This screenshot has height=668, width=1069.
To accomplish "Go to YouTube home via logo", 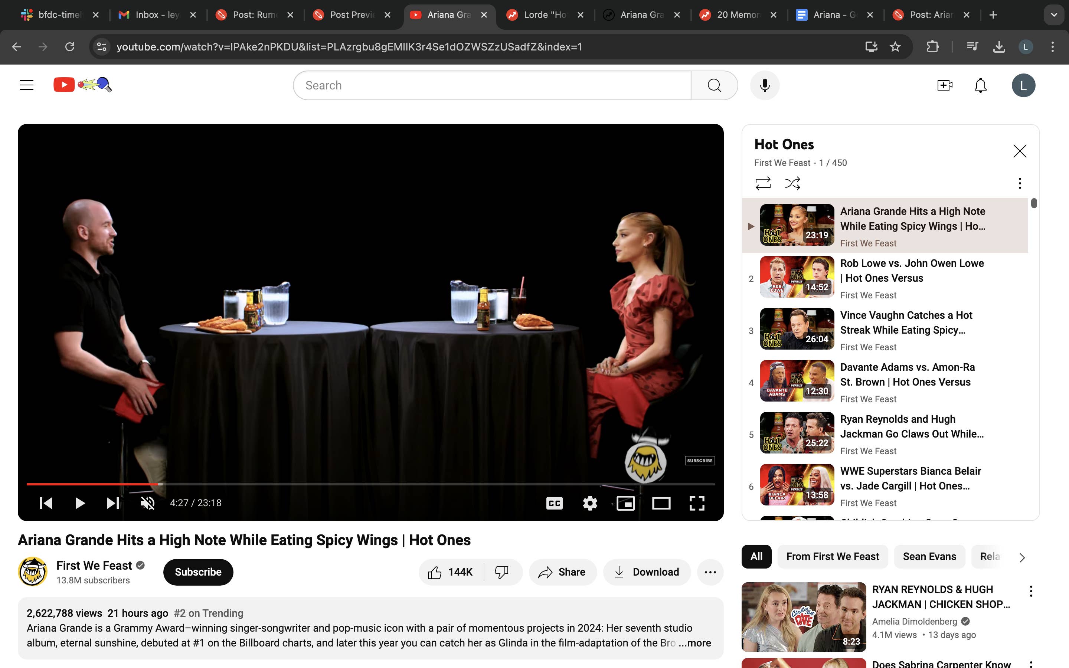I will tap(82, 84).
